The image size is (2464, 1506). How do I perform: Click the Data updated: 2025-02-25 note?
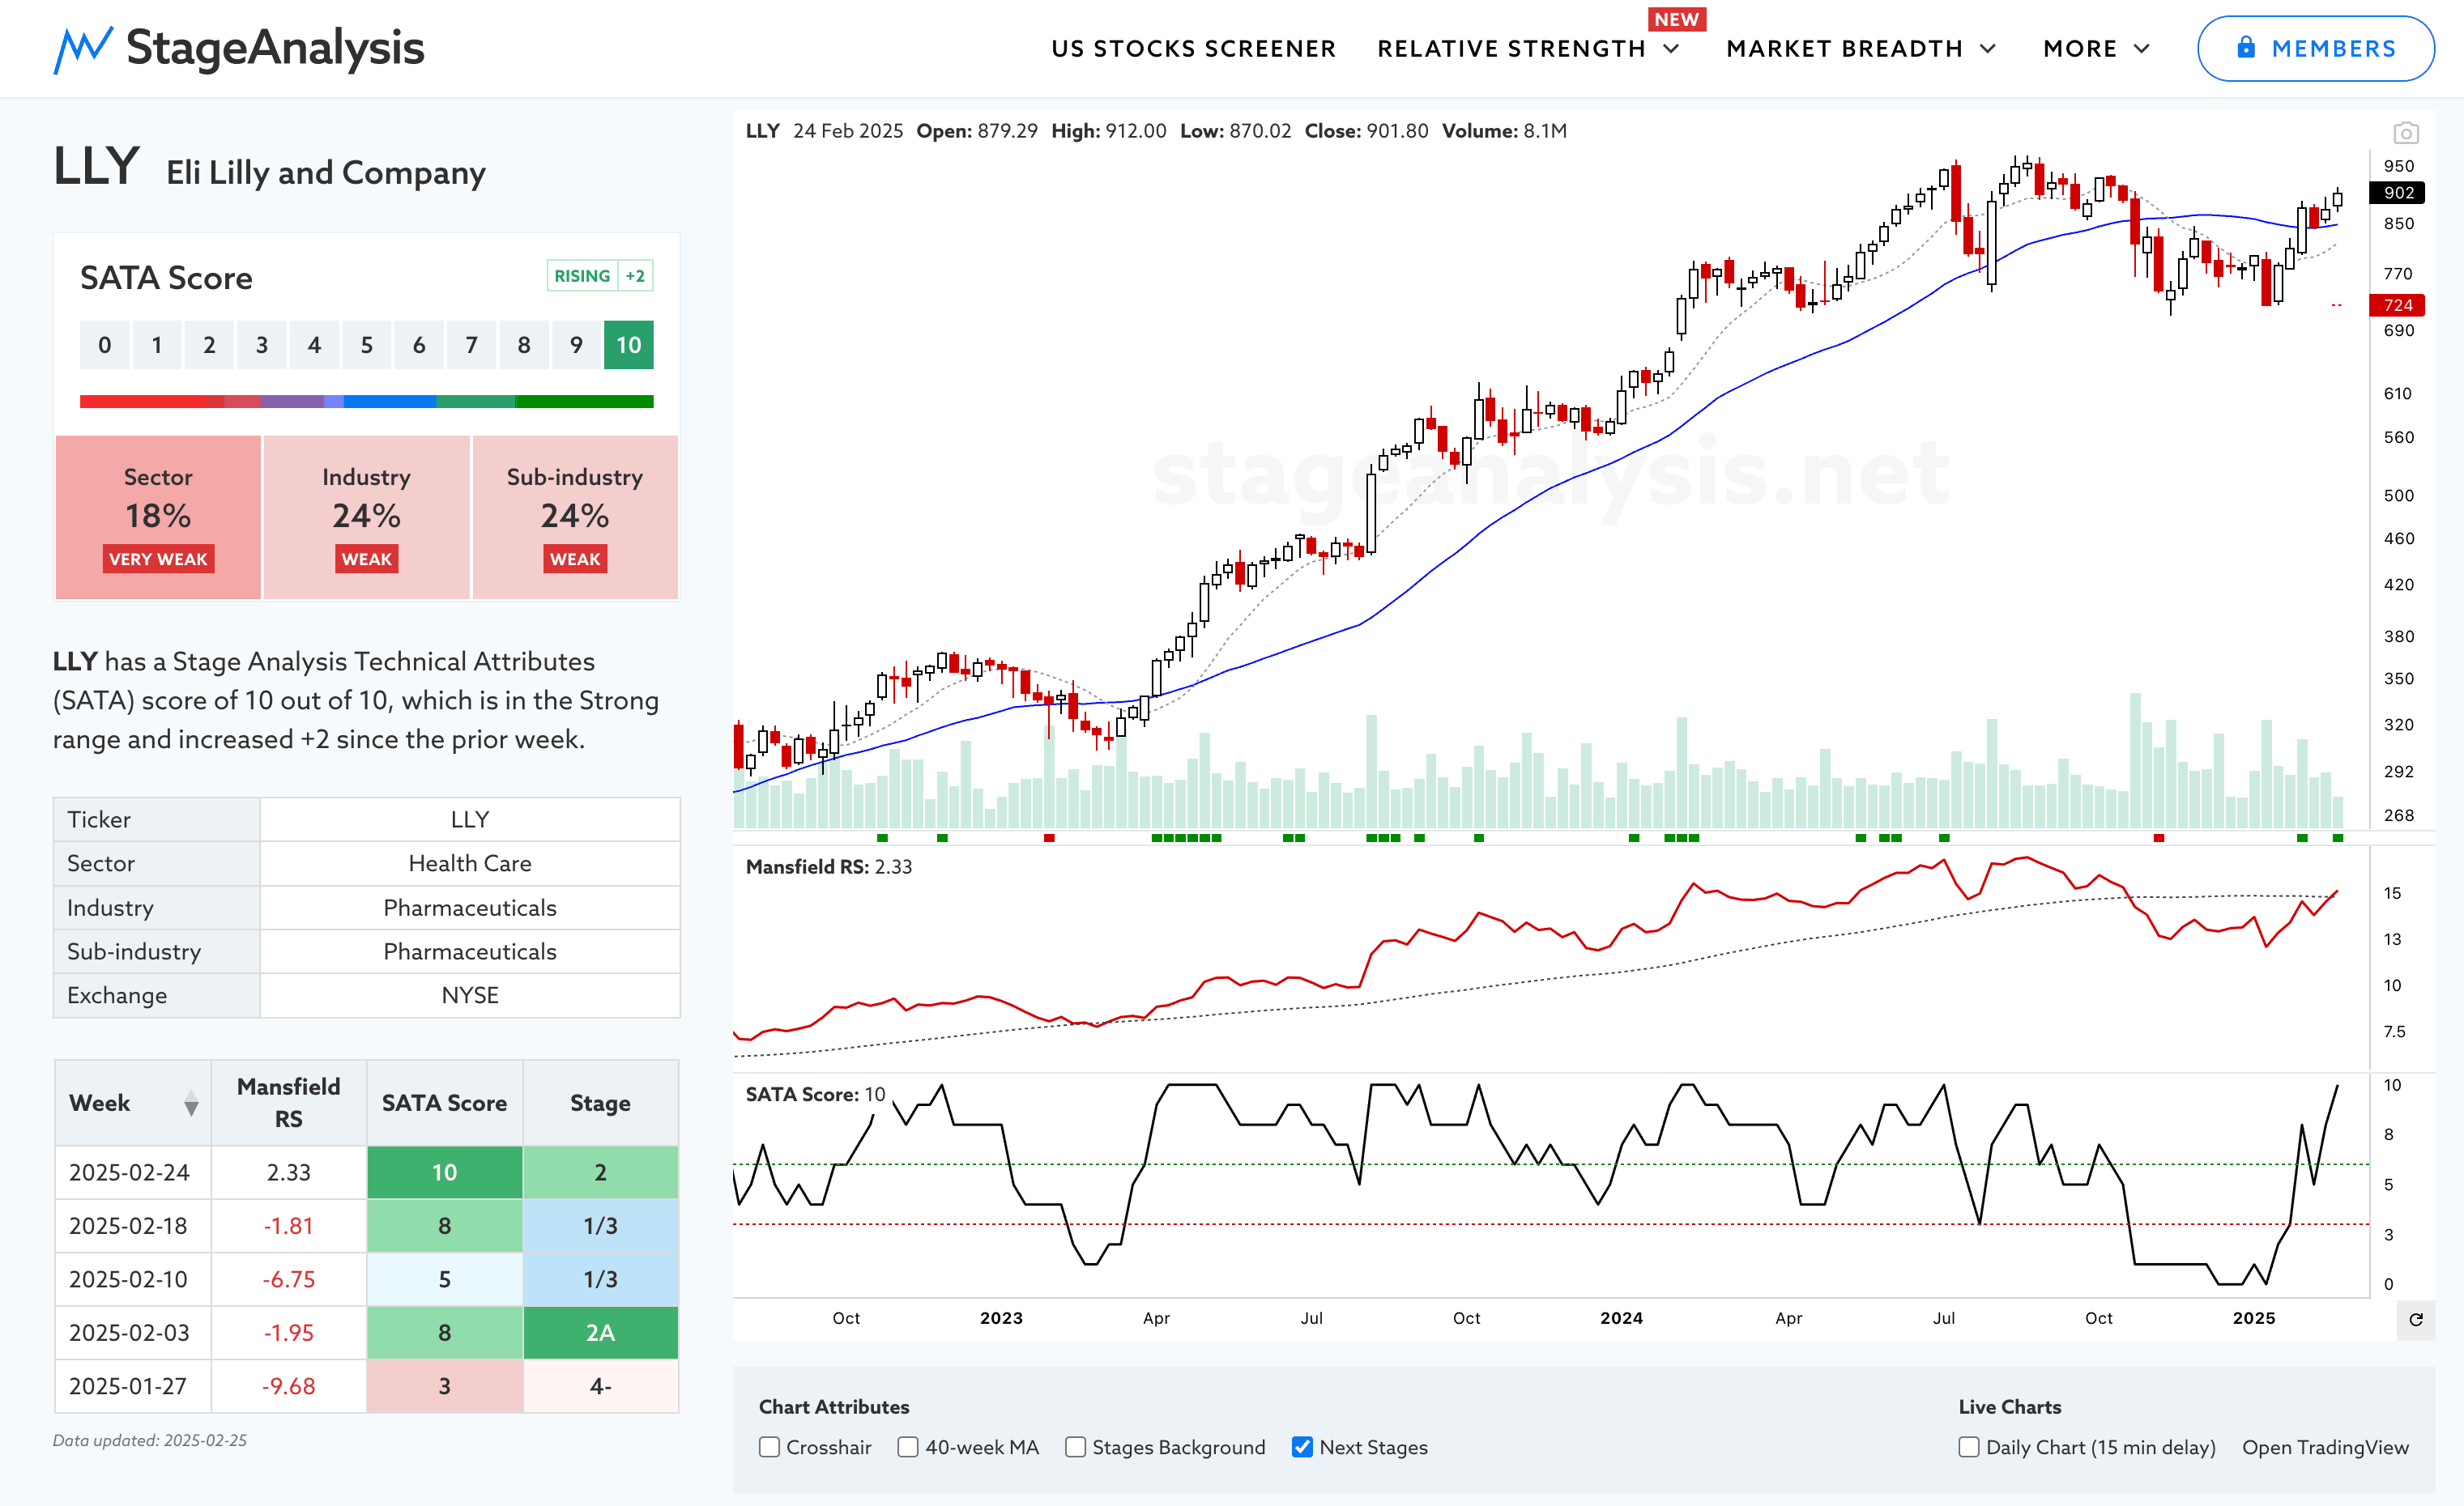[x=150, y=1440]
